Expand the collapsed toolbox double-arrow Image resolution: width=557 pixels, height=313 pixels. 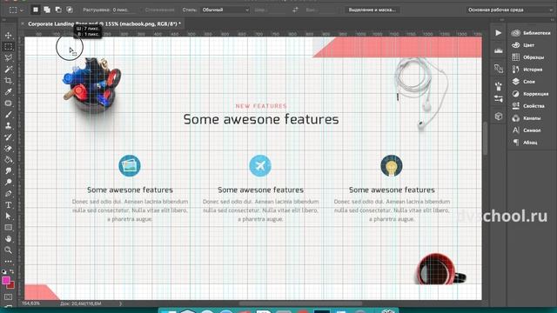pos(3,20)
